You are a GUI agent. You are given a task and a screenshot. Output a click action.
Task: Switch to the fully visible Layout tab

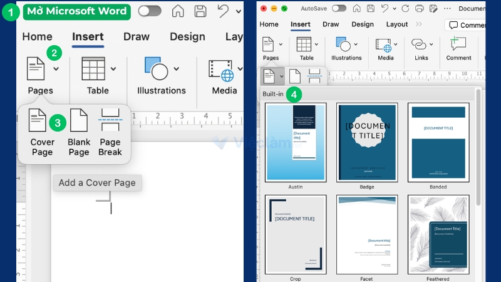pyautogui.click(x=396, y=24)
